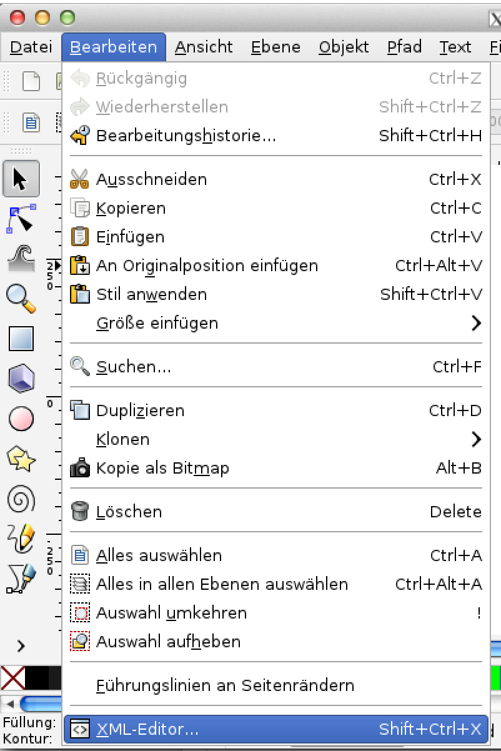This screenshot has width=501, height=751.
Task: Expand the 'Größe einfügen' submenu
Action: [x=187, y=323]
